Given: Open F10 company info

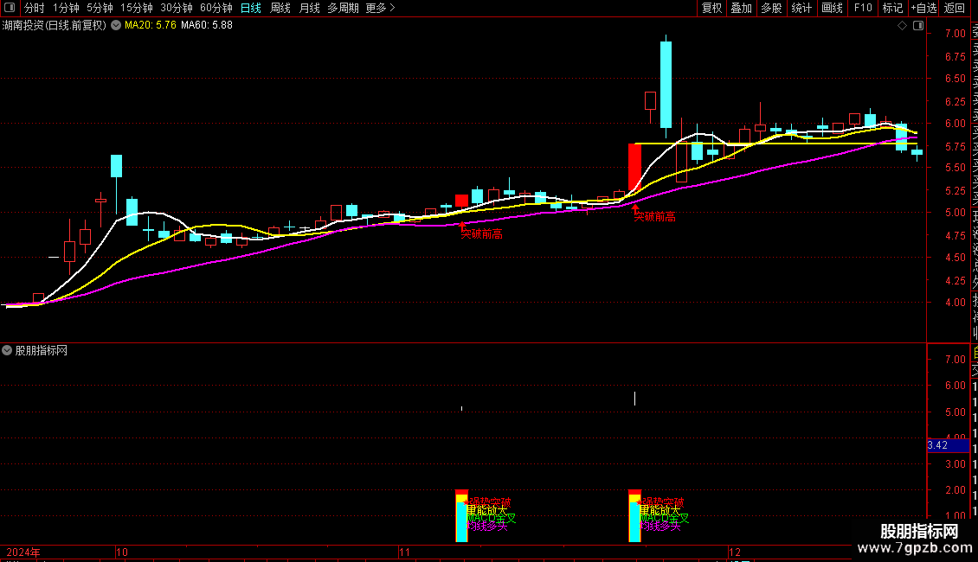Looking at the screenshot, I should [x=863, y=8].
